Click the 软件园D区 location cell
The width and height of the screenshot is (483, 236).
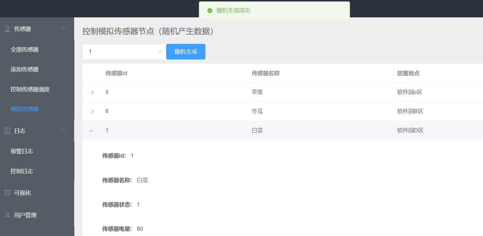[410, 130]
